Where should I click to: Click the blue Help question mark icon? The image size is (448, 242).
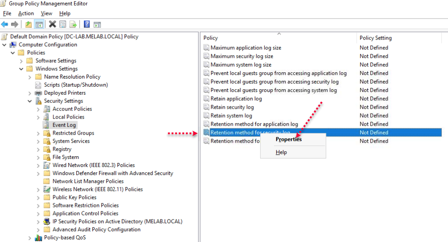pos(87,24)
